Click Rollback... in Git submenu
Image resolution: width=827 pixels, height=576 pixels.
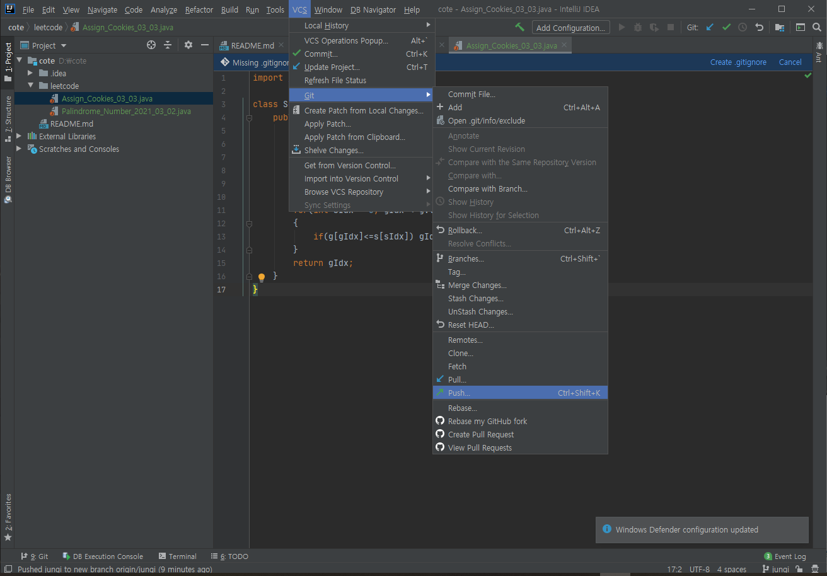coord(520,230)
